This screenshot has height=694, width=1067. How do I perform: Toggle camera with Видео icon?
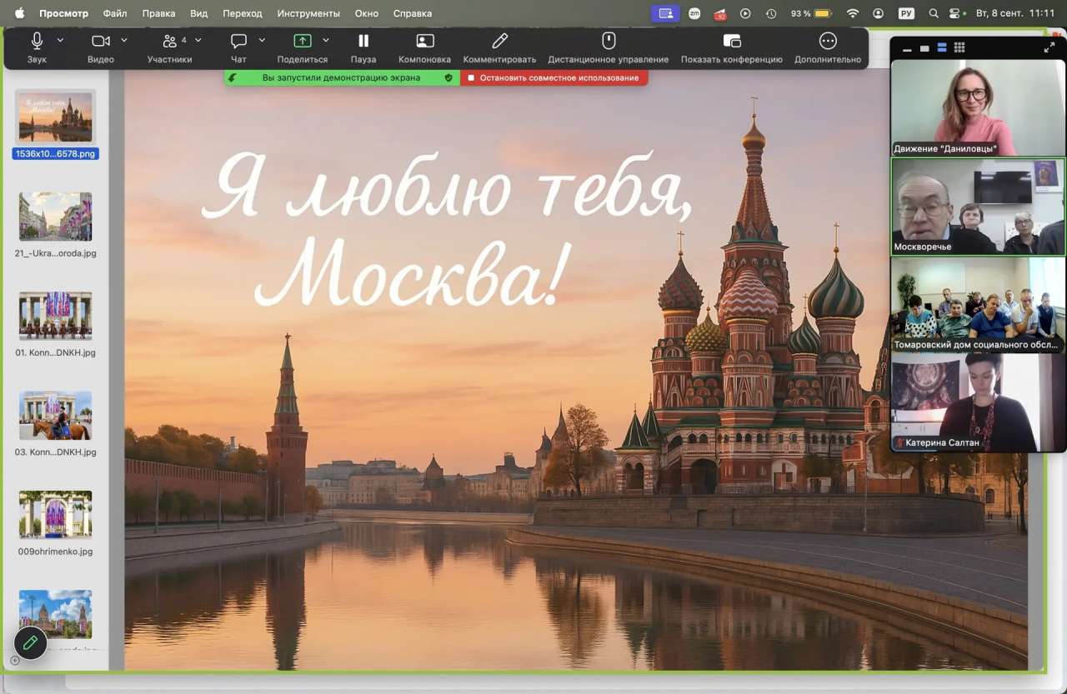coord(101,42)
